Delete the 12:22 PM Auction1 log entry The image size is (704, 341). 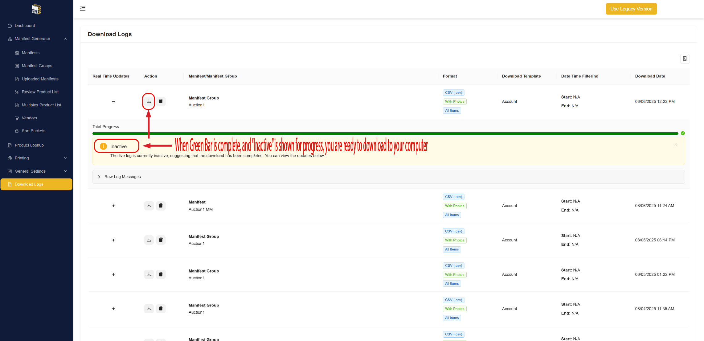[161, 101]
